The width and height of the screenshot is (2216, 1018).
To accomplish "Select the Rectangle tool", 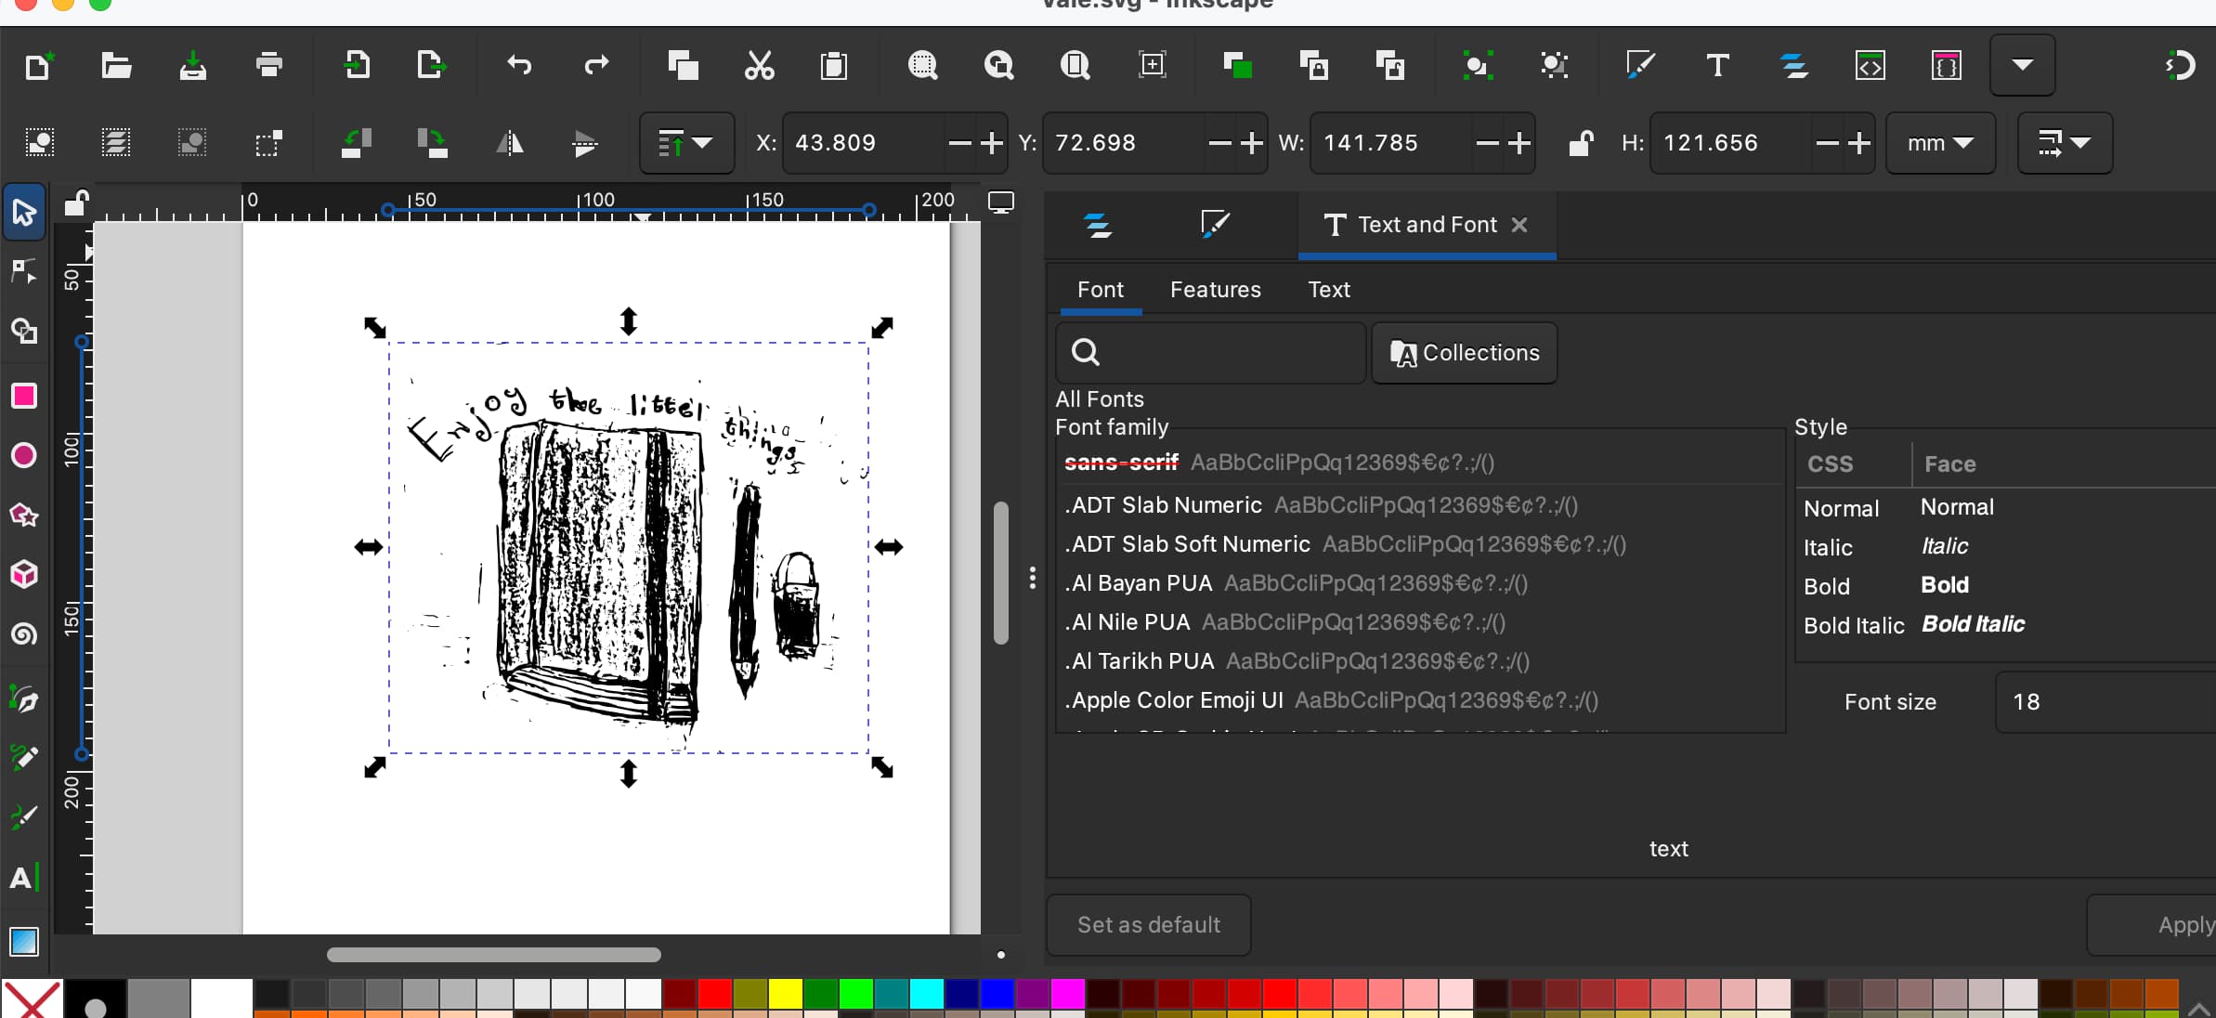I will (x=24, y=396).
